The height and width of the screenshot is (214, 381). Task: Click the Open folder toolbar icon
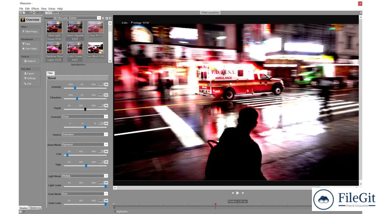[24, 12]
